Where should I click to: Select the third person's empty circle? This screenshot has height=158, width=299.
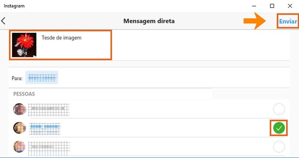click(279, 147)
